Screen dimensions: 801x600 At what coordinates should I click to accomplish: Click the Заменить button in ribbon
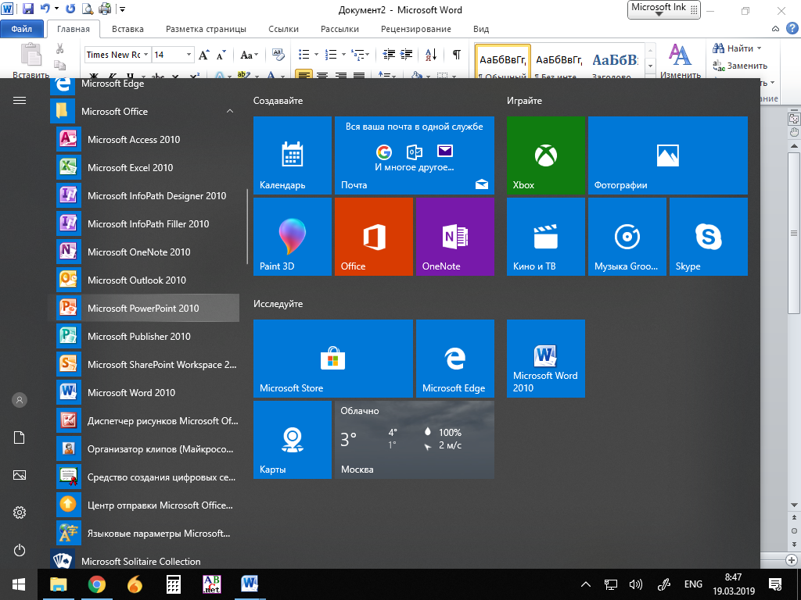(740, 66)
